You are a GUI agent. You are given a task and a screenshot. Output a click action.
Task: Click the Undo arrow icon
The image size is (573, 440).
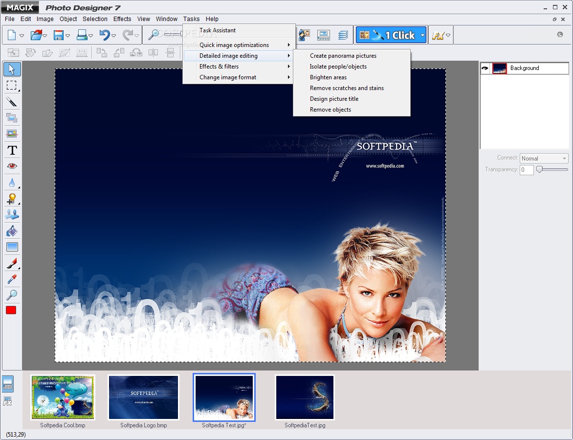105,35
